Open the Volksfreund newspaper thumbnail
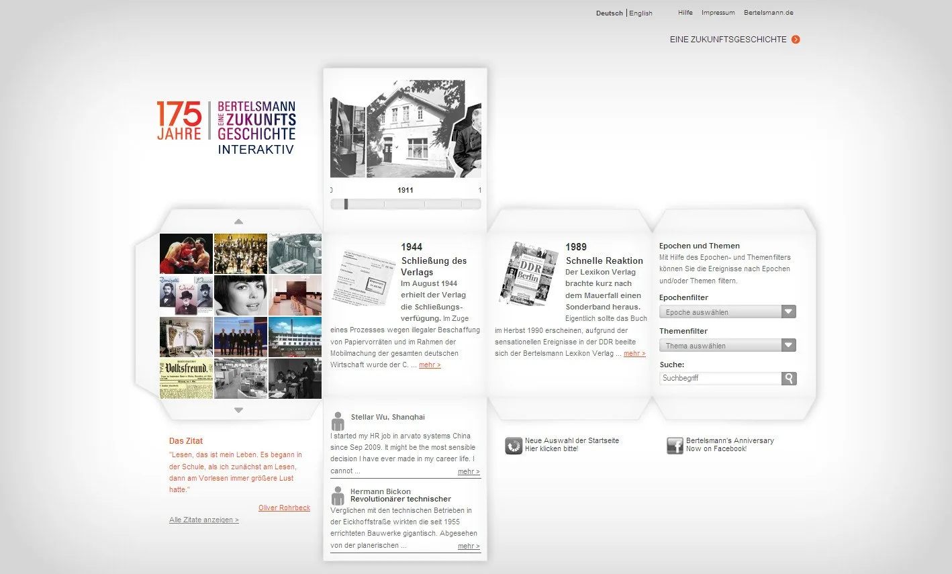 point(186,379)
